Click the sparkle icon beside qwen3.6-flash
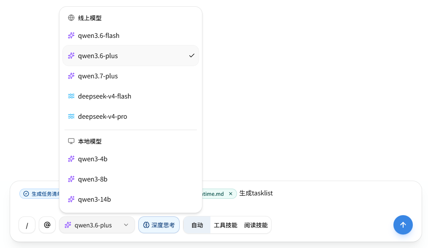 (71, 35)
